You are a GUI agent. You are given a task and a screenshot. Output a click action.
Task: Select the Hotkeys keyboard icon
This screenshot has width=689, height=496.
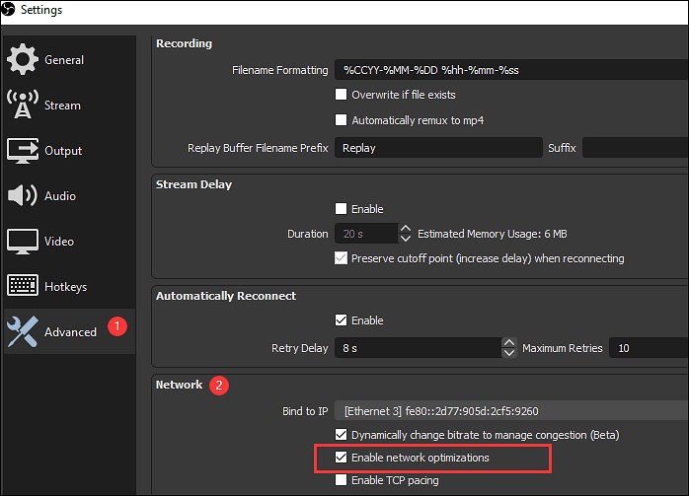click(x=23, y=287)
